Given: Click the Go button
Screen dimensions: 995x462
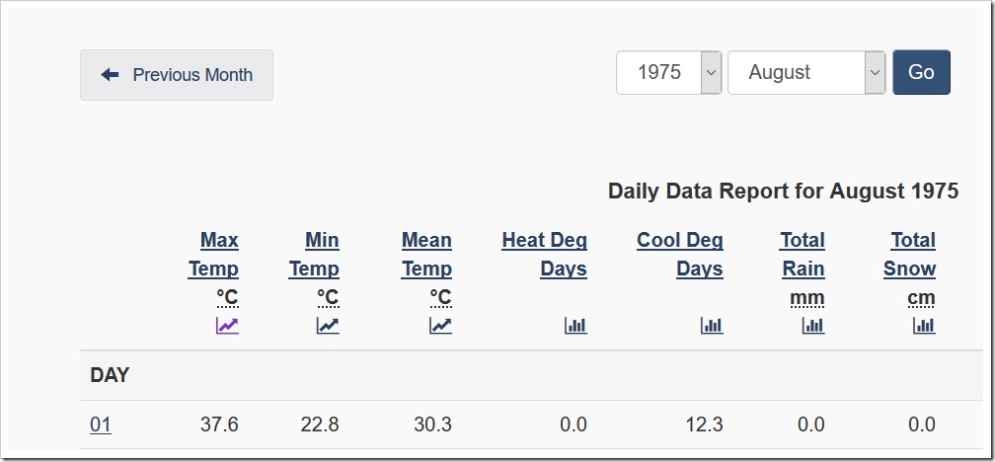Looking at the screenshot, I should [x=921, y=72].
